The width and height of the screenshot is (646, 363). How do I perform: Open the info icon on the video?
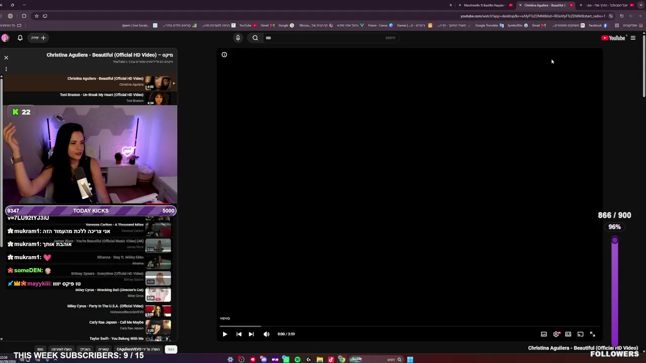tap(224, 54)
